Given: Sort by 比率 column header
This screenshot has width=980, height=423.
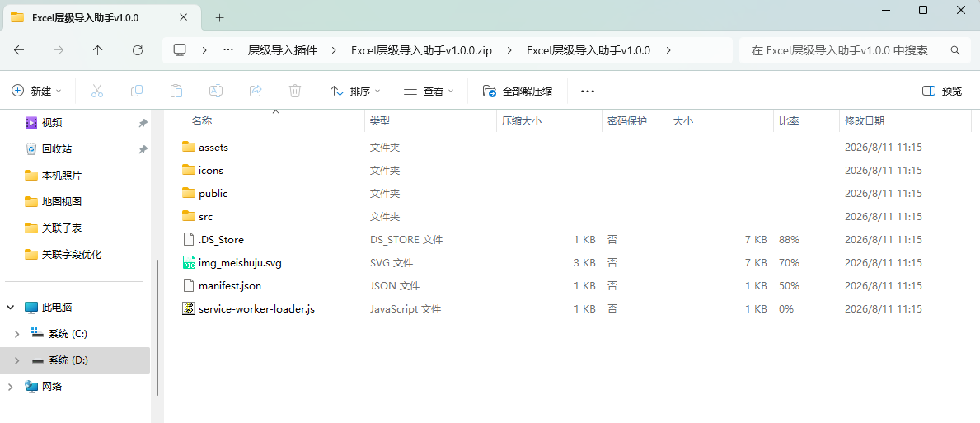Looking at the screenshot, I should point(789,121).
